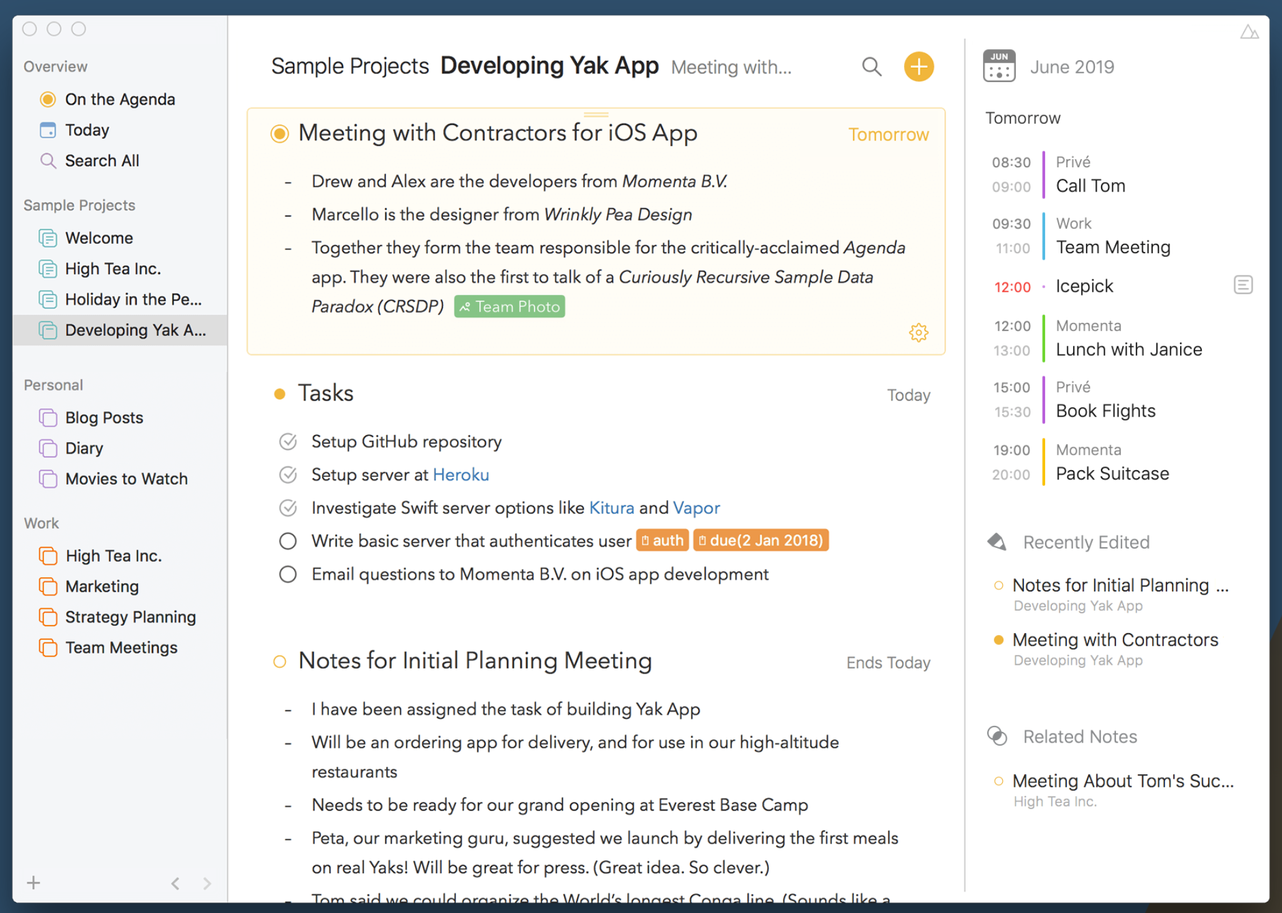This screenshot has width=1282, height=913.
Task: Add a project with the sidebar plus
Action: 34,883
